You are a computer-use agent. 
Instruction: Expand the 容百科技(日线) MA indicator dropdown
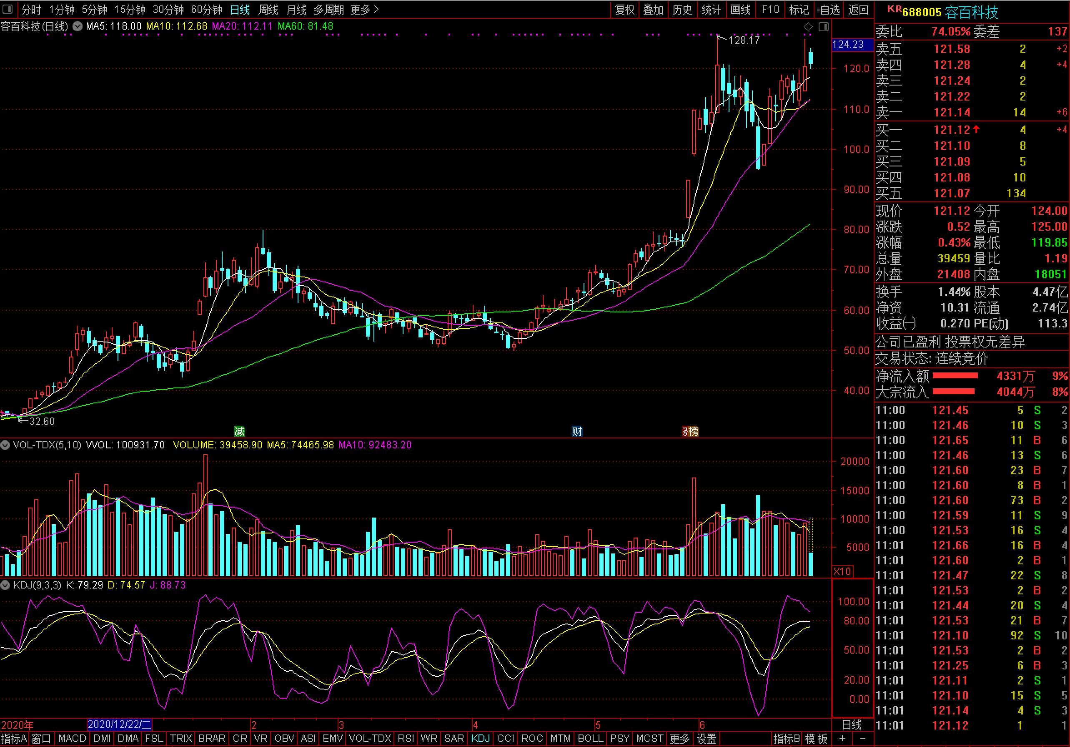point(78,27)
